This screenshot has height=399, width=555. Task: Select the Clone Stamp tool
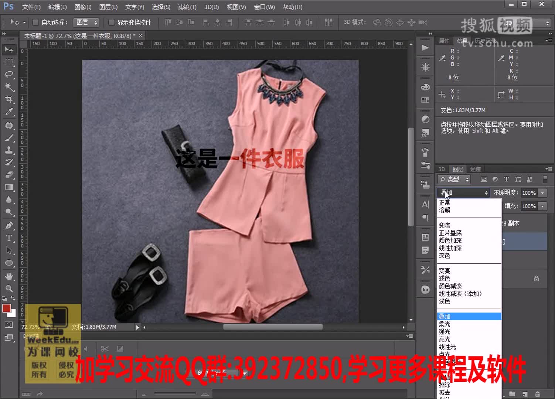9,150
